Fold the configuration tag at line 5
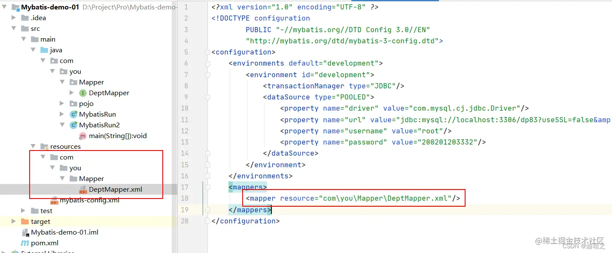The width and height of the screenshot is (612, 253). [x=207, y=52]
